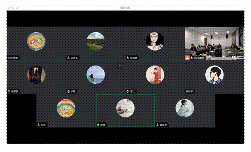The height and width of the screenshot is (152, 251).
Task: Click the green microphone icon next to 李糖
Action: (98, 125)
